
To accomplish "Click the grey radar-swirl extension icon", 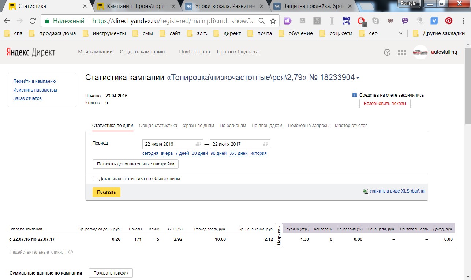I will point(317,21).
